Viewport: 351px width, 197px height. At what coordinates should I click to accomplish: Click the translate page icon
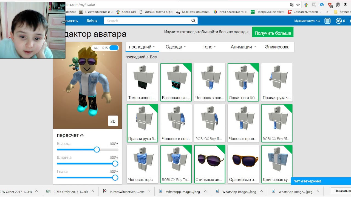click(x=291, y=5)
